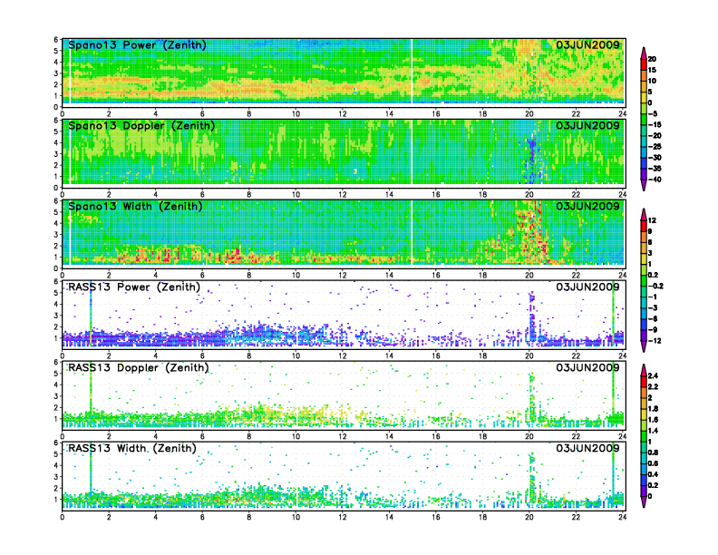Click the 03JUN2009 date in RASS13 Width panel
The width and height of the screenshot is (718, 555).
587,448
